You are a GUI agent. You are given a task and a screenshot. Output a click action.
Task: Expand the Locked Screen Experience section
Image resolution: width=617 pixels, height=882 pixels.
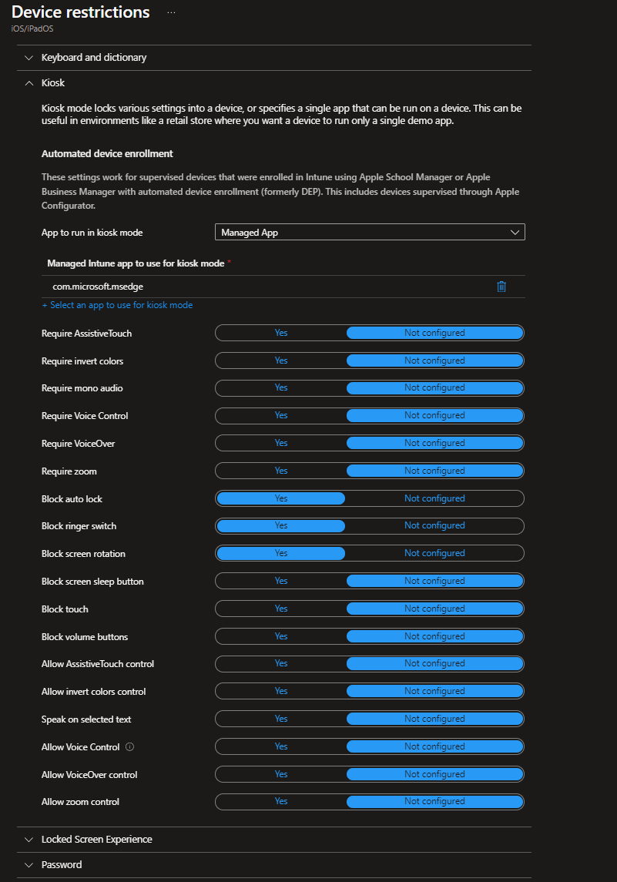[x=29, y=840]
